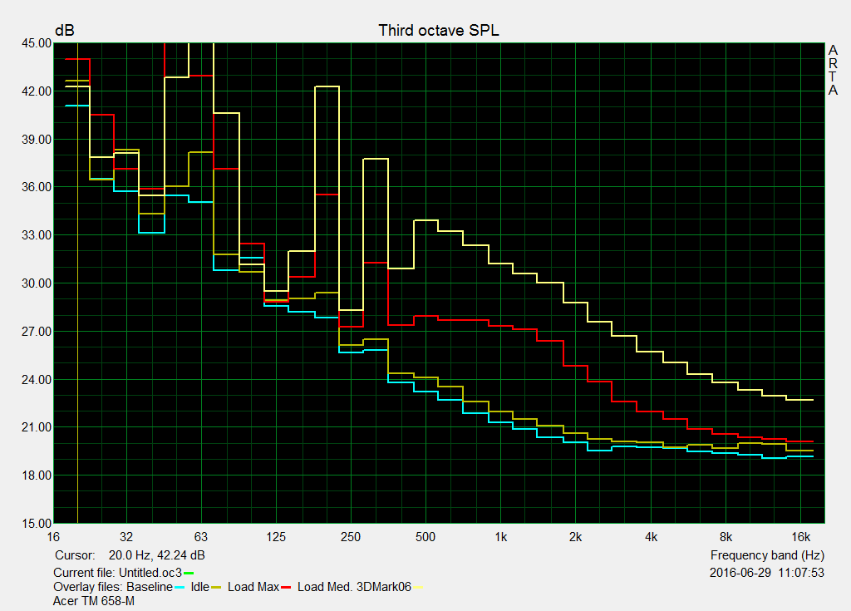Click the 8k x-axis label

(726, 537)
